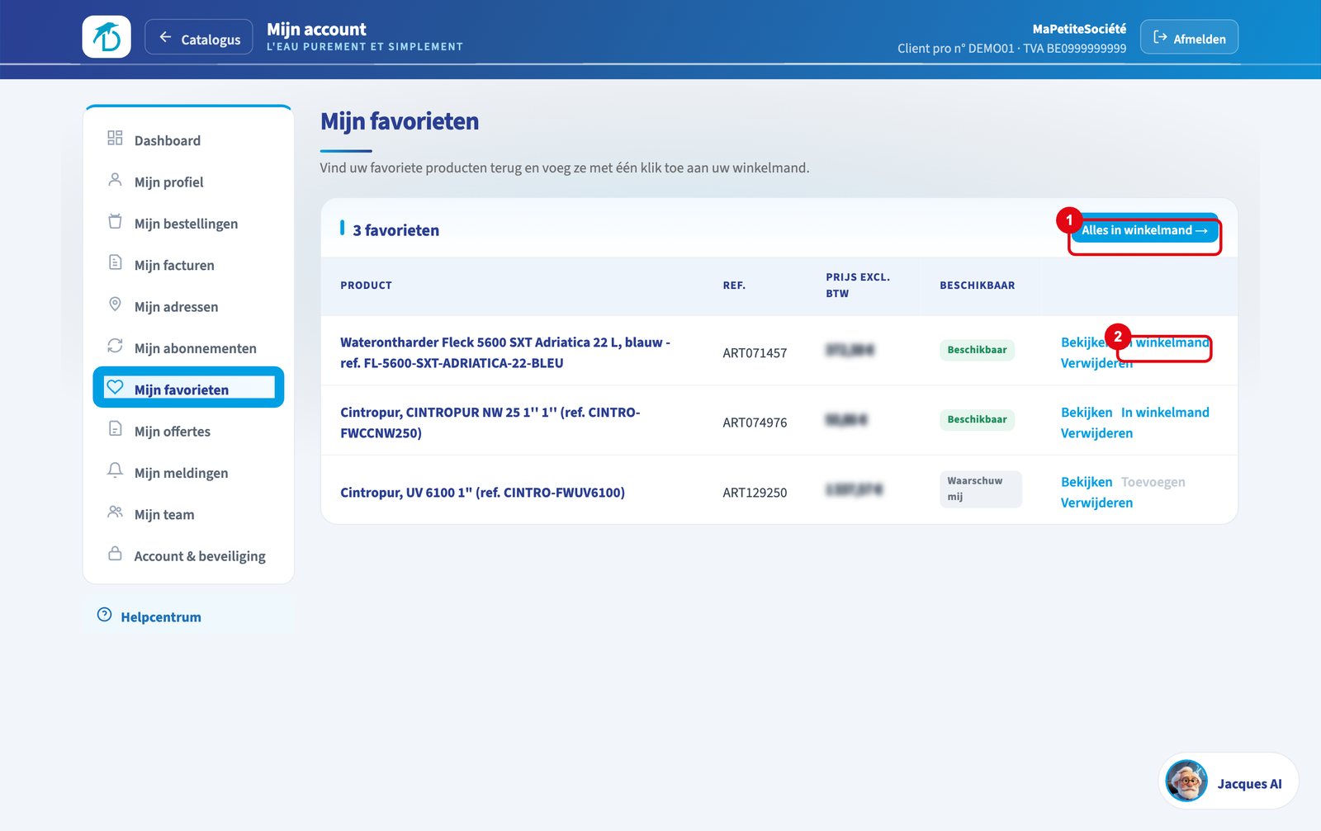Viewport: 1321px width, 831px height.
Task: Open the Dashboard menu item
Action: (188, 140)
